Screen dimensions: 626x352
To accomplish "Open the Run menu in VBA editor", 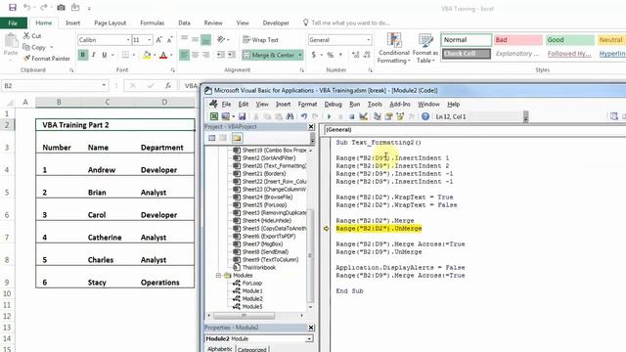I will click(x=354, y=105).
